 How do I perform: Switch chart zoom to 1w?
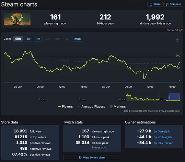coord(29,39)
